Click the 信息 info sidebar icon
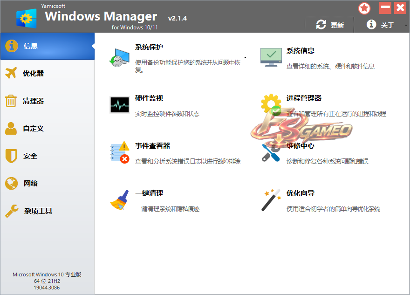410x295 pixels. 12,46
